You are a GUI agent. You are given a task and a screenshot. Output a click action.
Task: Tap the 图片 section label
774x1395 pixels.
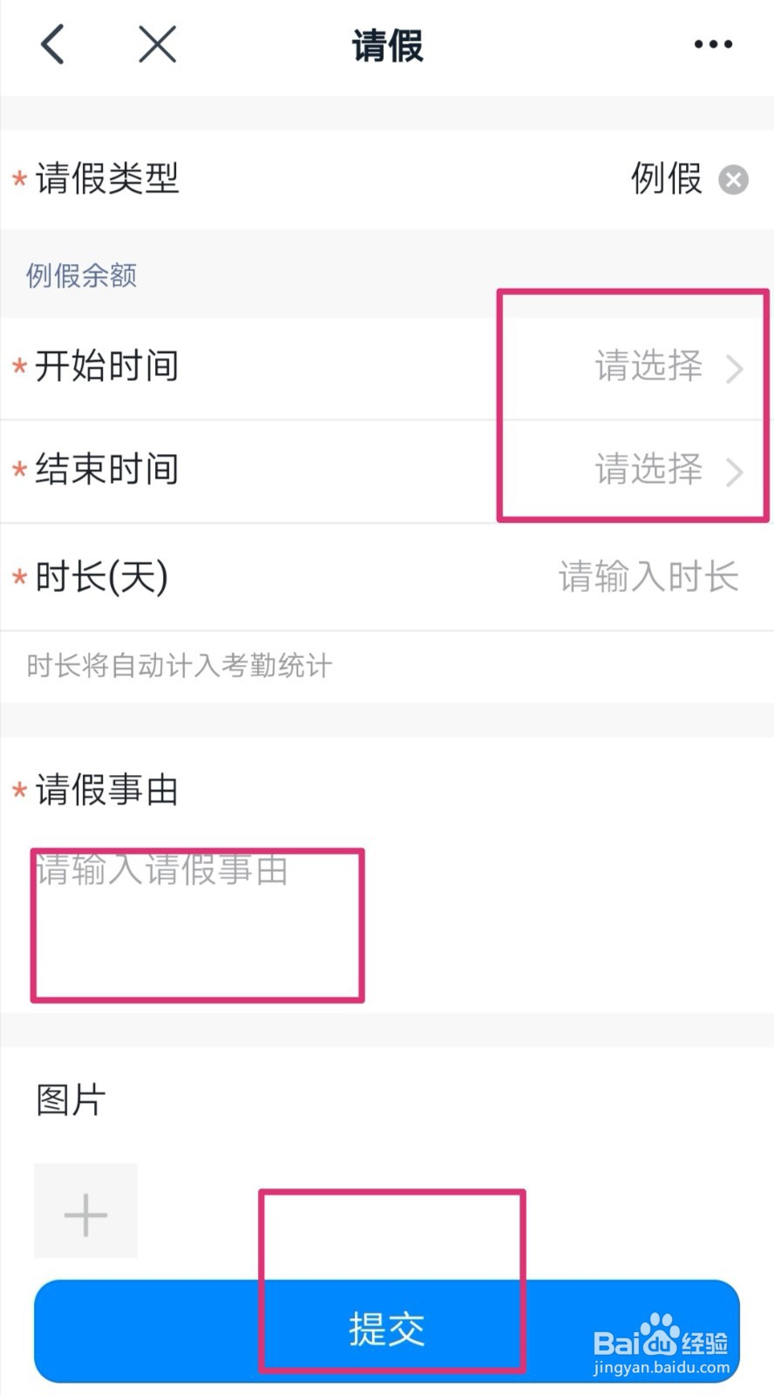click(71, 1099)
